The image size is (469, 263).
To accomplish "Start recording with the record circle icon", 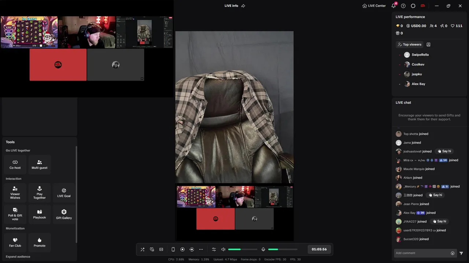I will pos(182,249).
